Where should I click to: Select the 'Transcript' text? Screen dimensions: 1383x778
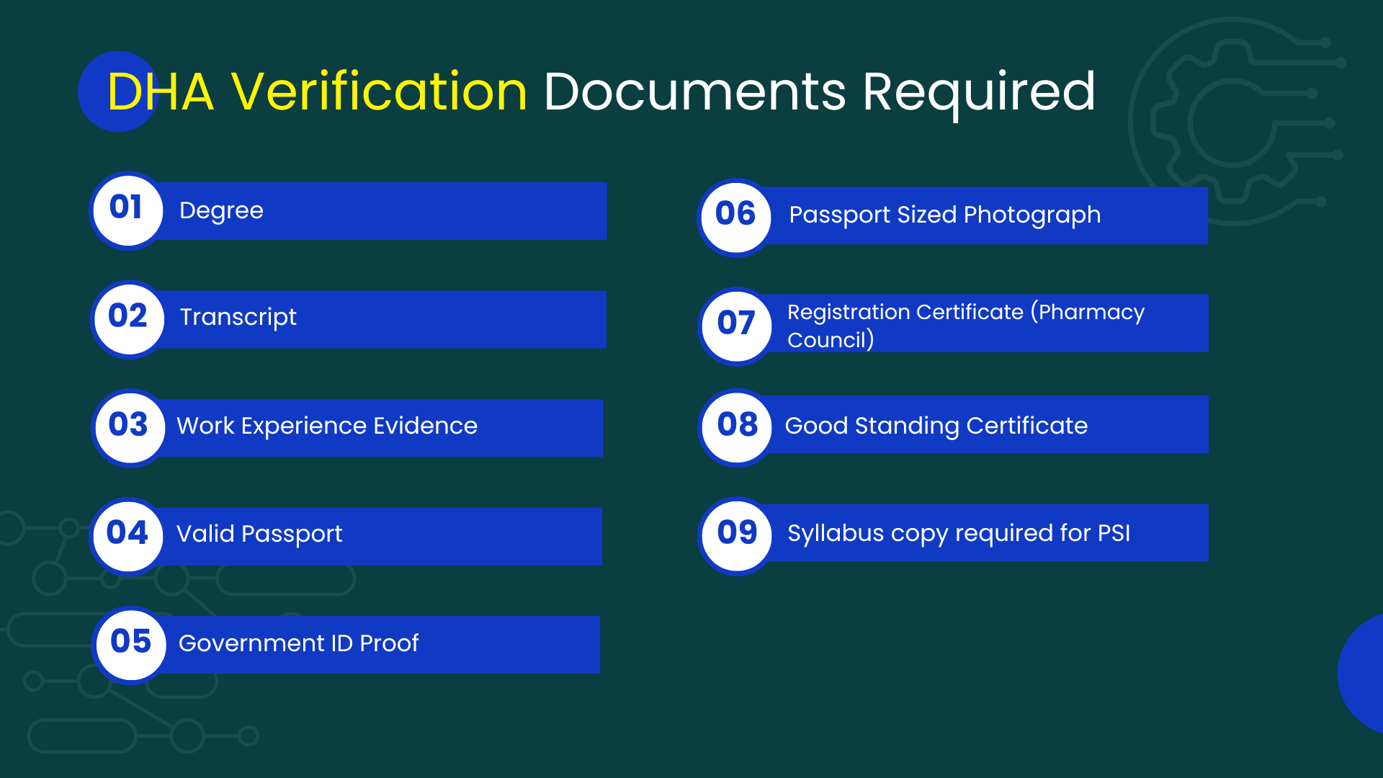tap(238, 318)
